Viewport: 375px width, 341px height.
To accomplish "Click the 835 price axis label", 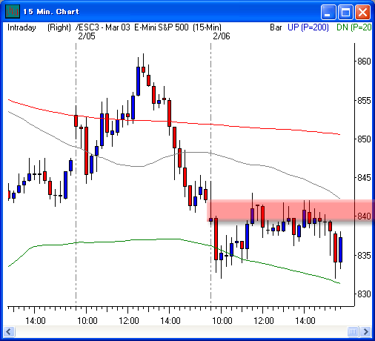I will coord(364,256).
